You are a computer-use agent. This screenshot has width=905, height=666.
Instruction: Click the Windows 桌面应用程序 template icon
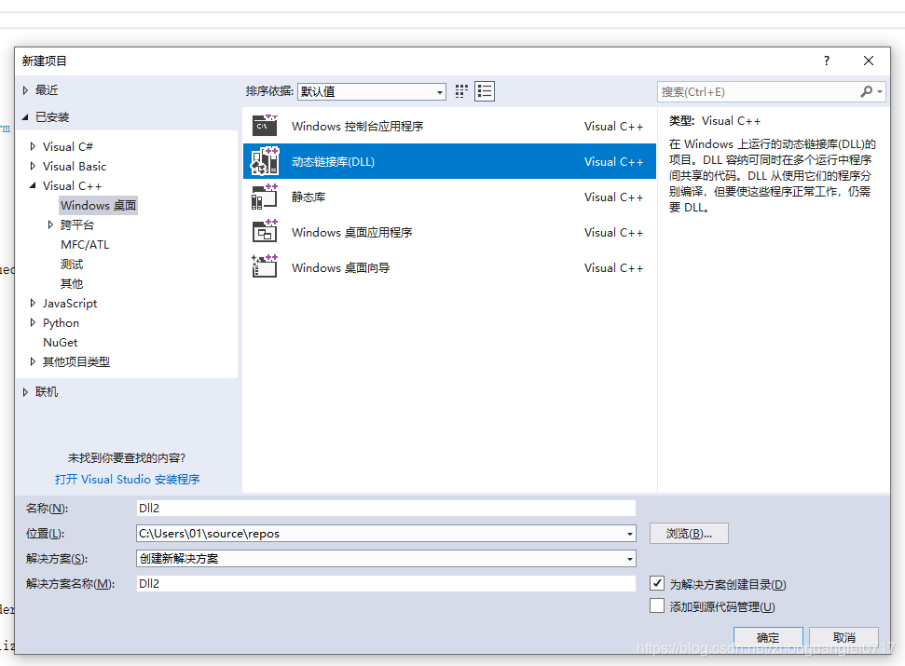(x=265, y=232)
